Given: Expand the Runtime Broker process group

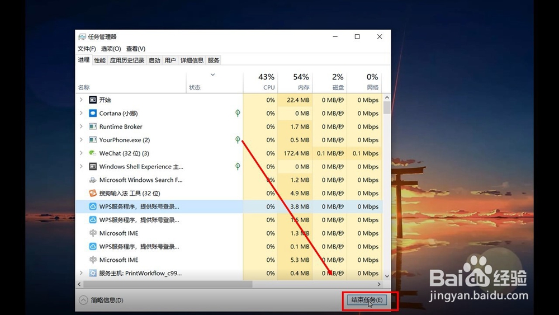Looking at the screenshot, I should (x=81, y=126).
